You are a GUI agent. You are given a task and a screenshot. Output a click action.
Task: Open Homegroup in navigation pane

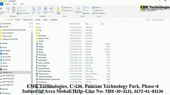(6, 93)
